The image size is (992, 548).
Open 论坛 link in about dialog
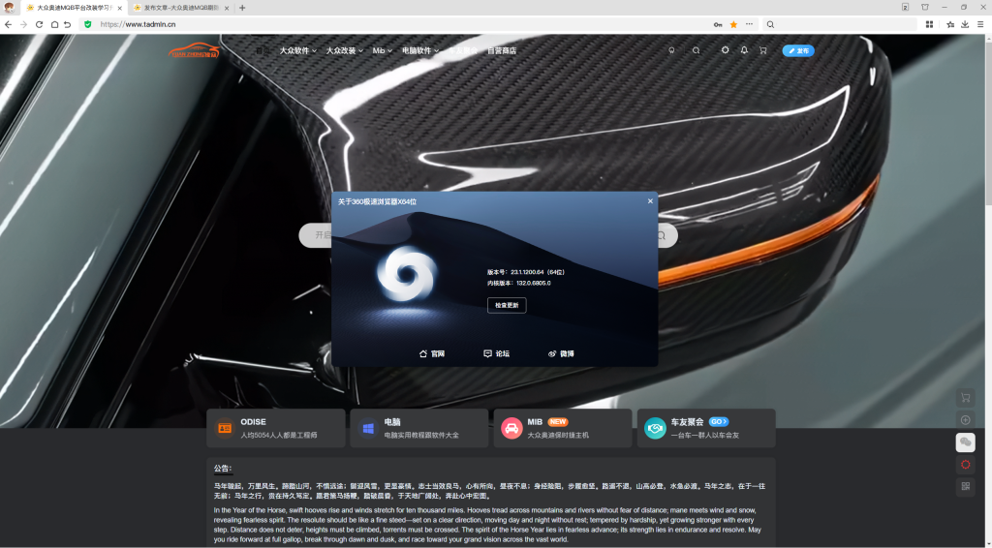pyautogui.click(x=497, y=354)
